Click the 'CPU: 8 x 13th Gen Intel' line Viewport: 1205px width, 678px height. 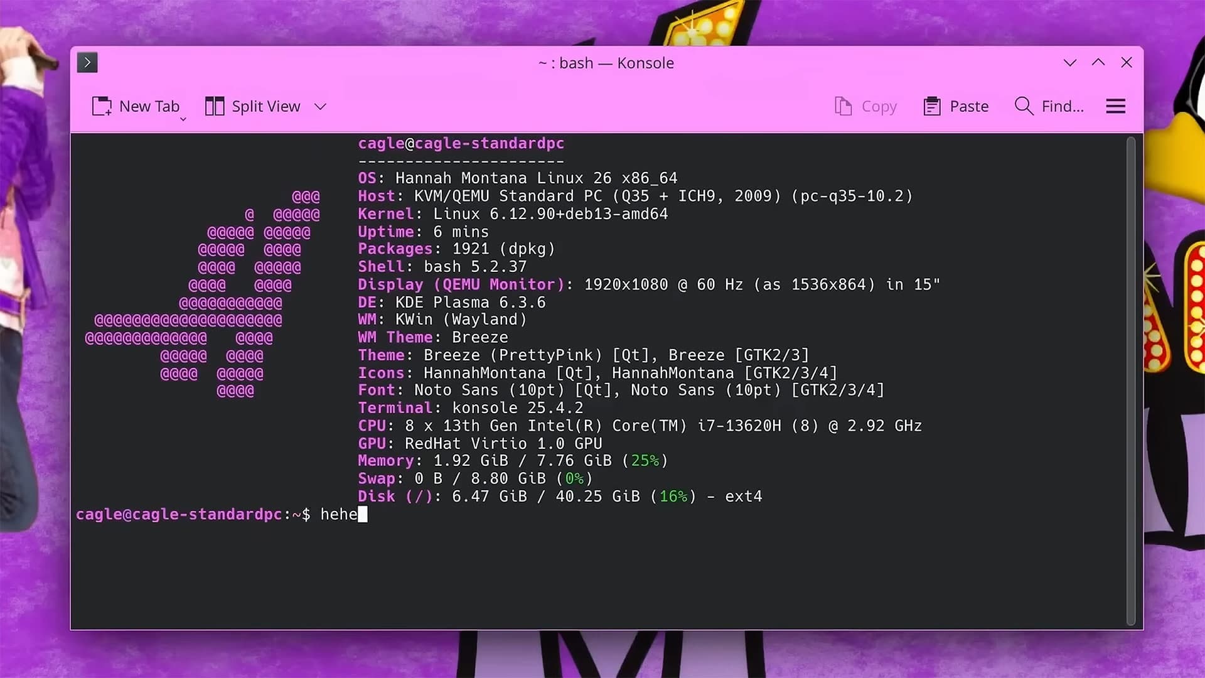point(640,426)
